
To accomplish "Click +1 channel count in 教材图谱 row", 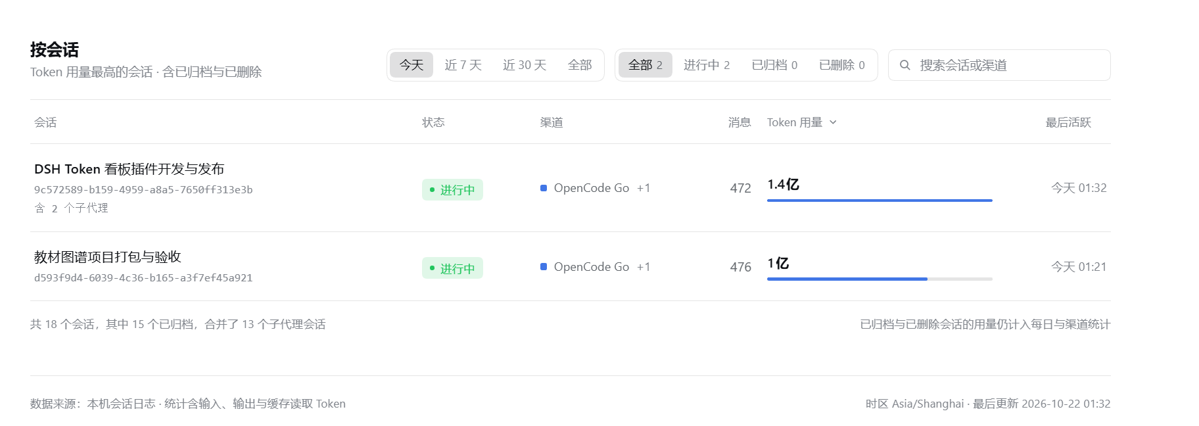I will coord(644,267).
